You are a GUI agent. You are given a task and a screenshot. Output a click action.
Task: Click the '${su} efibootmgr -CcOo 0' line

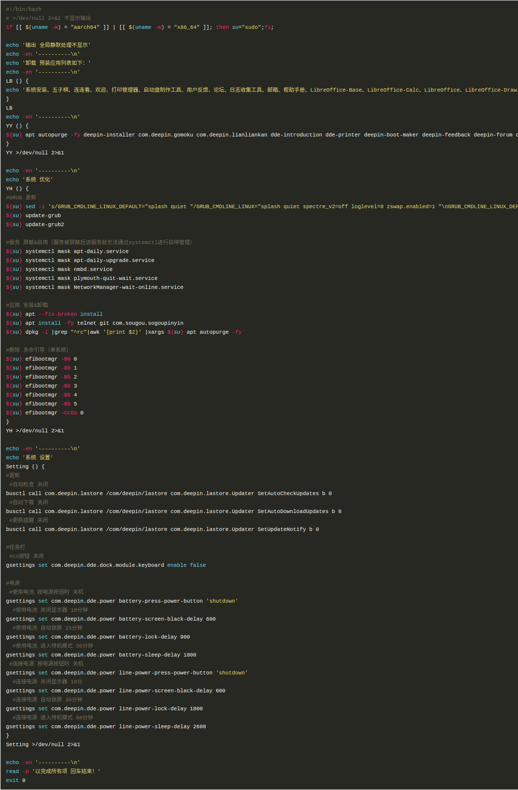[x=45, y=413]
